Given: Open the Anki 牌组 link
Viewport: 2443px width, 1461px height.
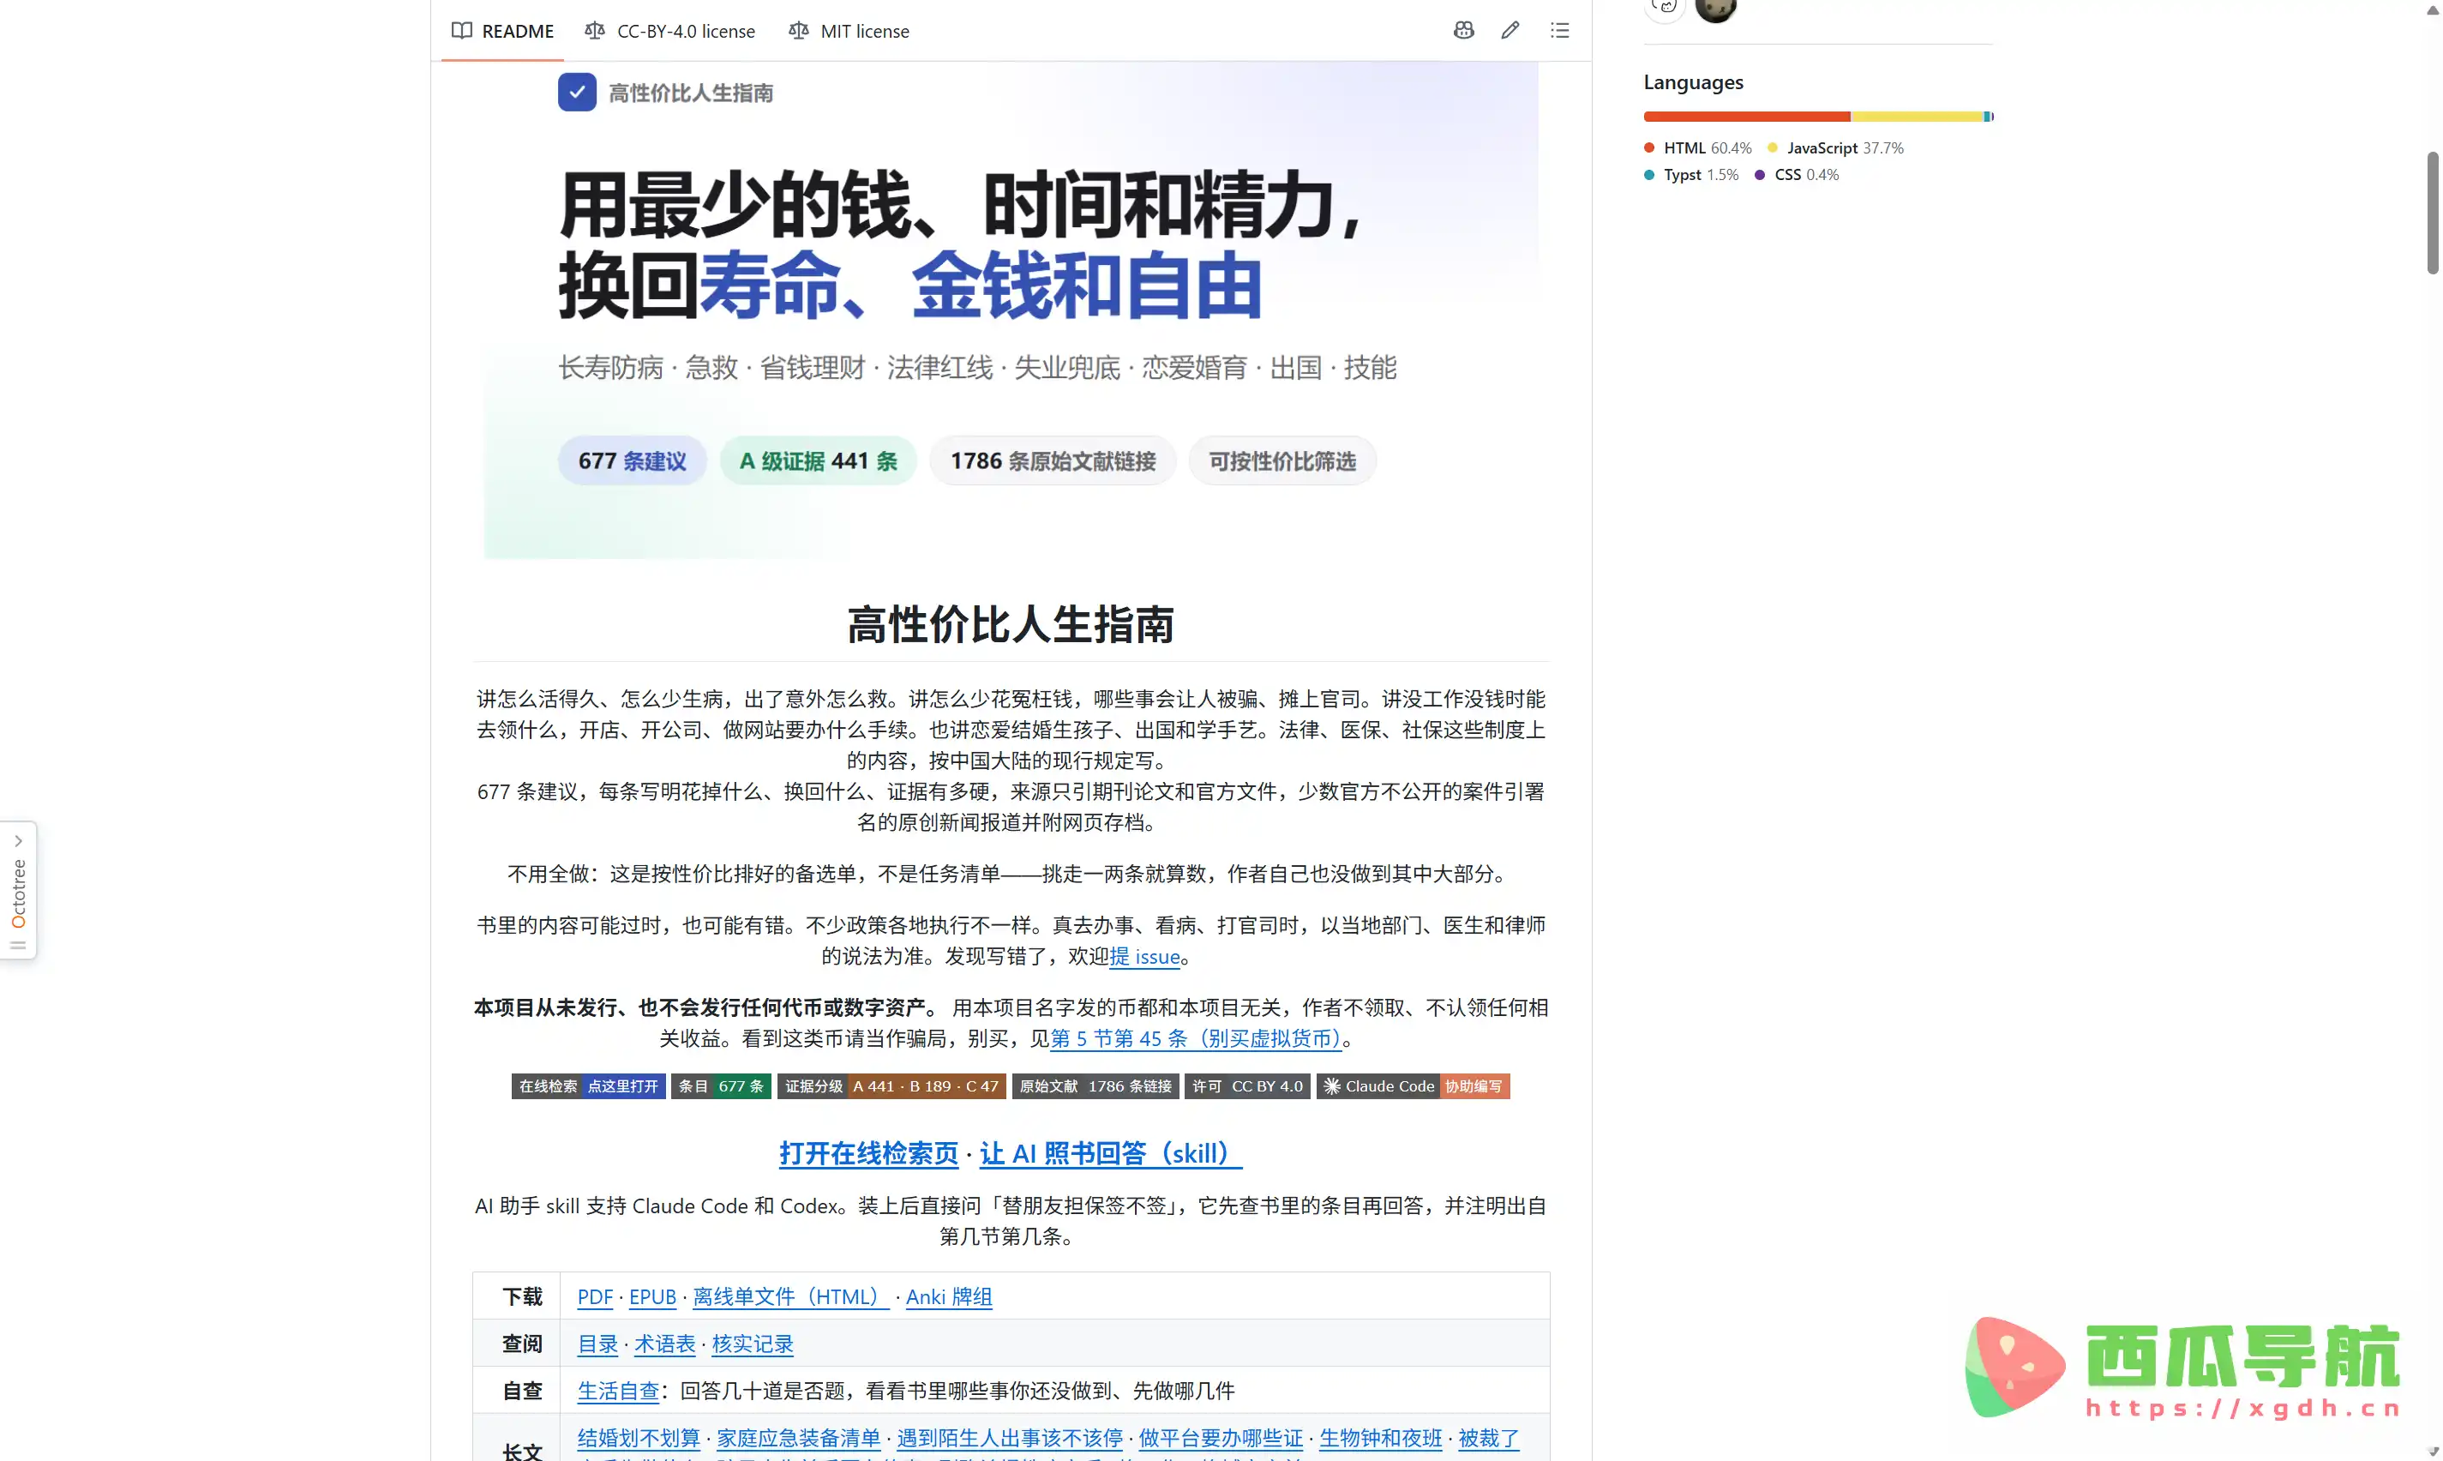Looking at the screenshot, I should point(949,1296).
